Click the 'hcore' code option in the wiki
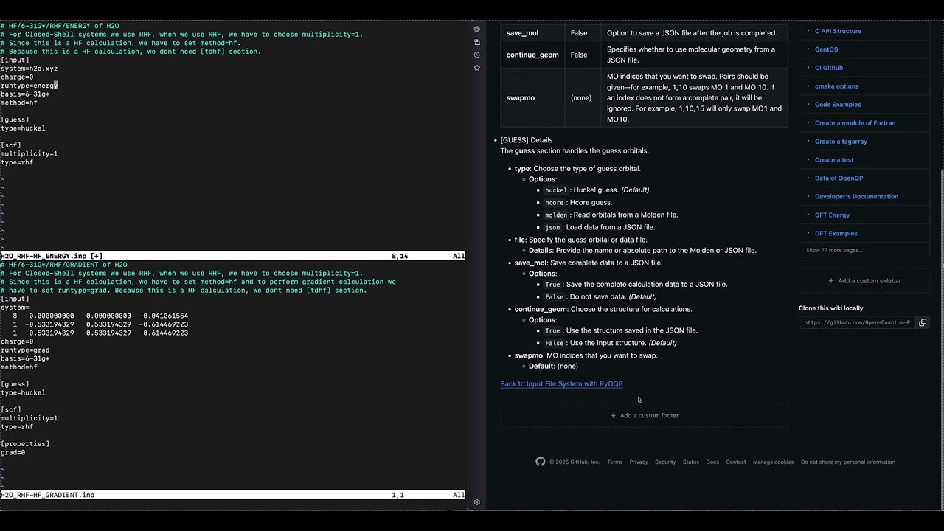 [x=555, y=203]
